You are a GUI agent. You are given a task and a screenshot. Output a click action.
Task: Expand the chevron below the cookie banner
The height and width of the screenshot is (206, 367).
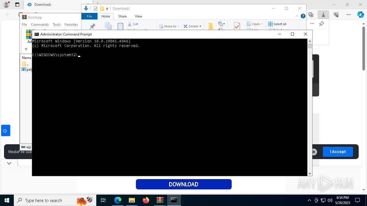coord(9,163)
